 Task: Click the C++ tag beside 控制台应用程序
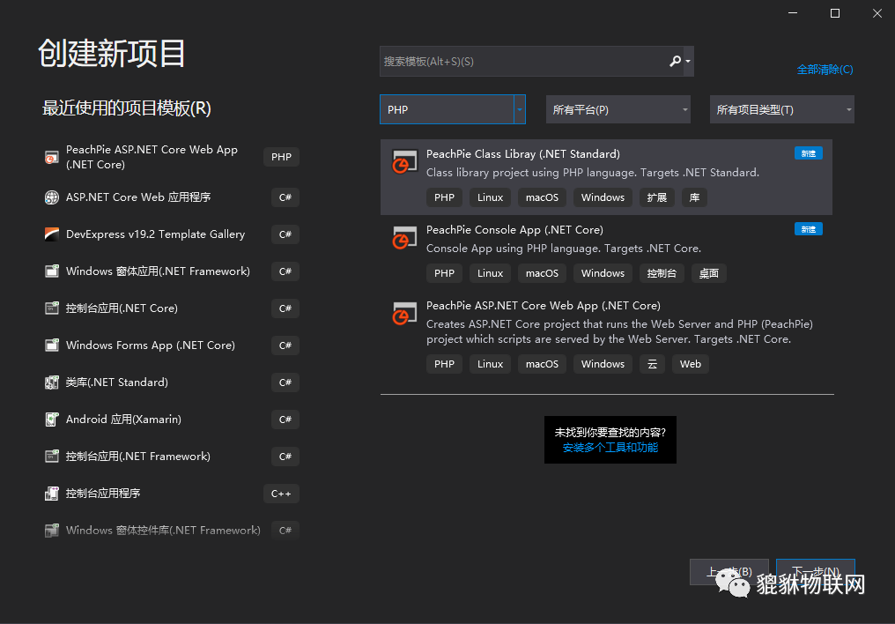[x=281, y=494]
